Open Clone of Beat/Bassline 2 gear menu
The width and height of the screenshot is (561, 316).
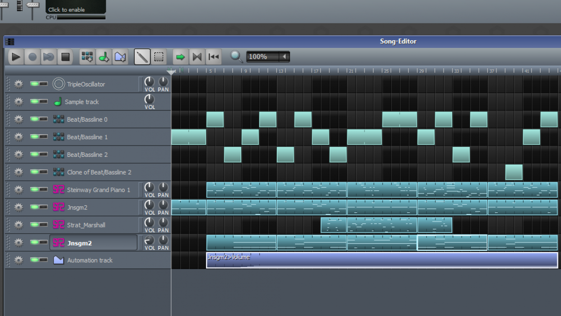pos(19,172)
